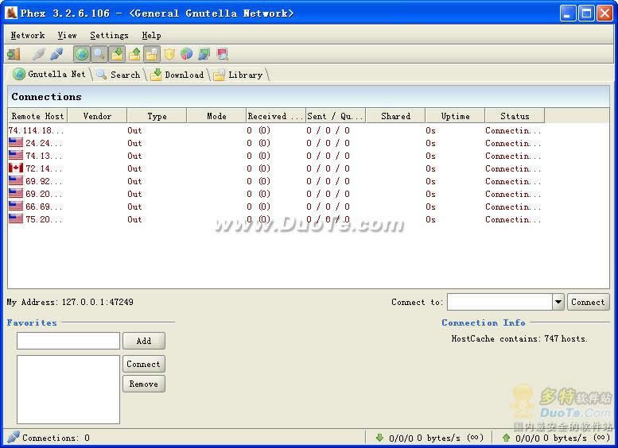Open the Security shield toolbar icon

(169, 54)
